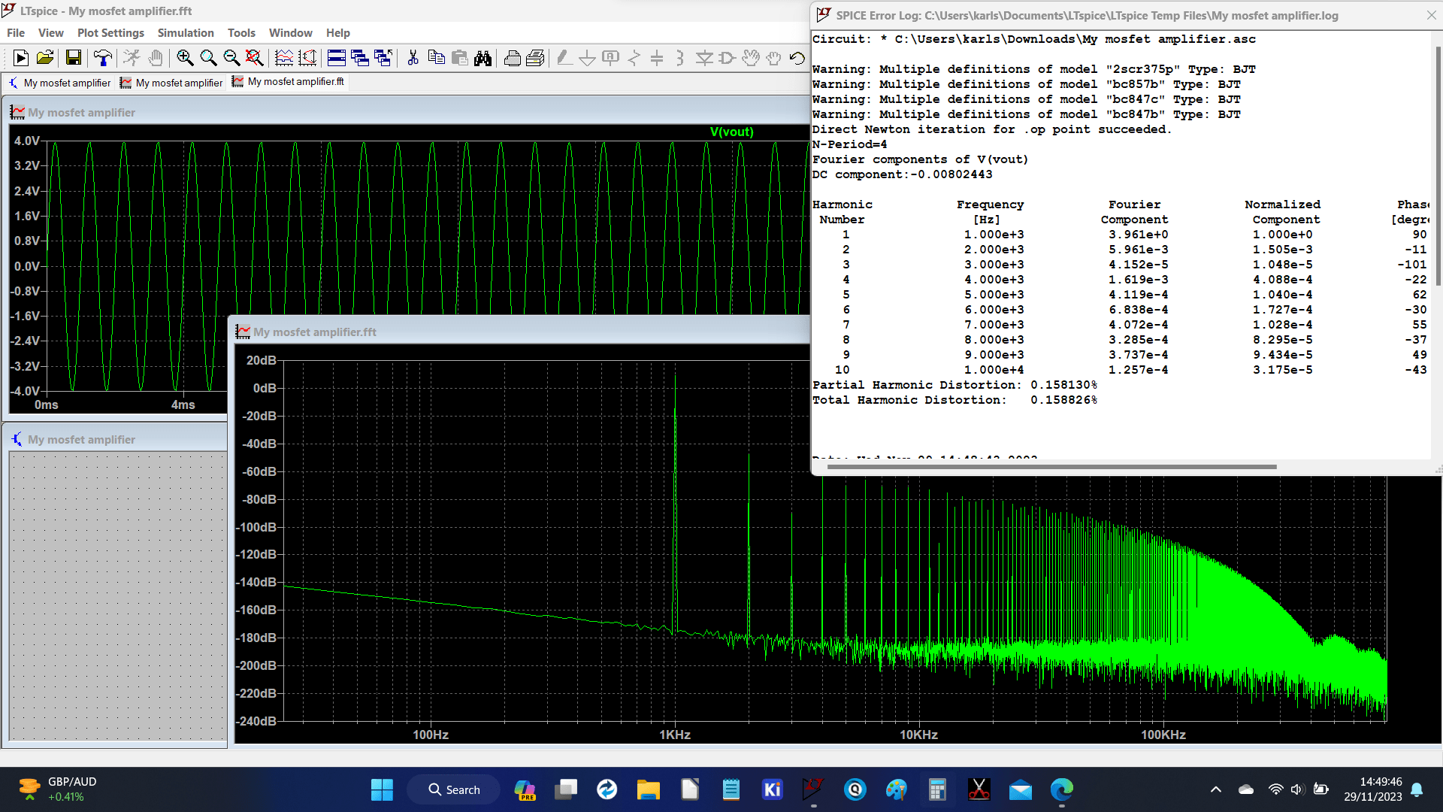The image size is (1443, 812).
Task: Click the taskbar Search box
Action: tap(453, 789)
